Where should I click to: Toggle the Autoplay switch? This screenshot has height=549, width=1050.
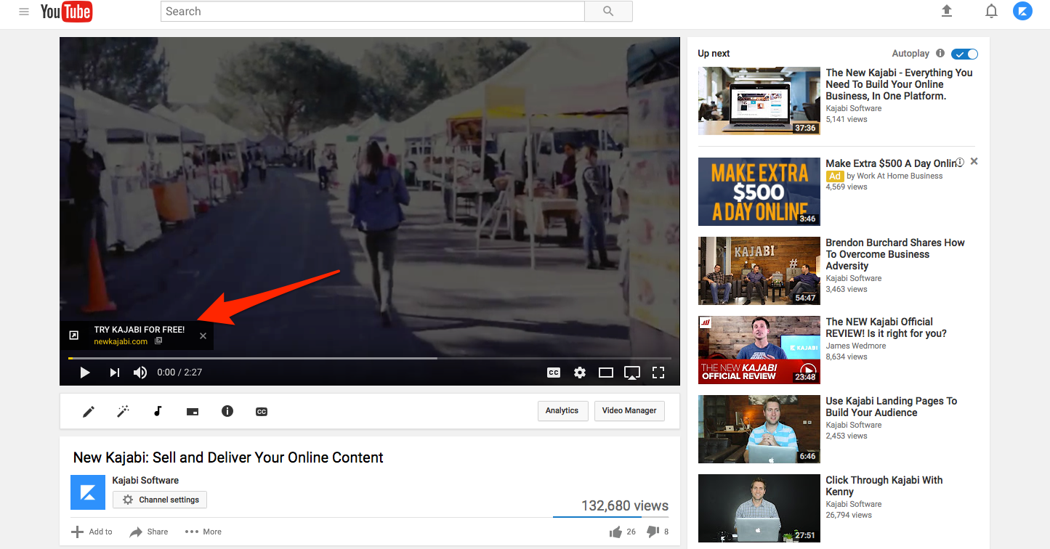(965, 54)
